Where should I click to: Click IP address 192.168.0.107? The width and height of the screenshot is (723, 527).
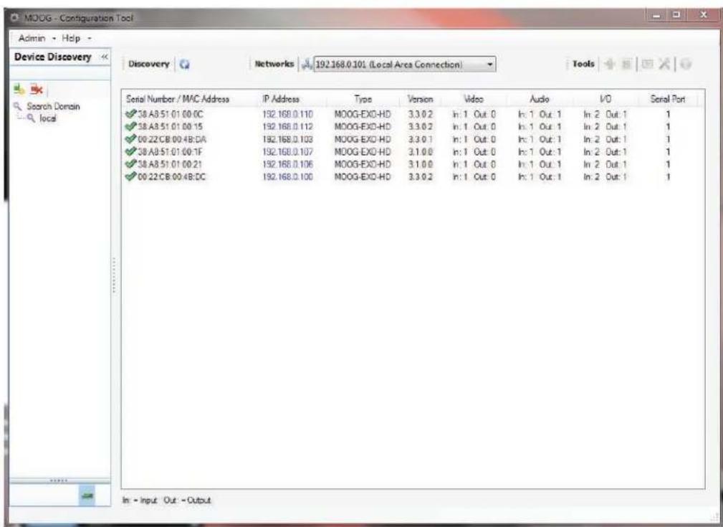click(288, 151)
